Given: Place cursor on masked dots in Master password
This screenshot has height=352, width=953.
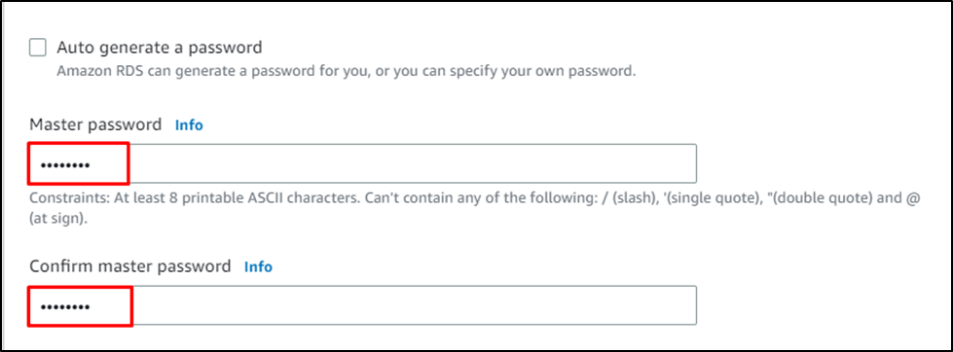Looking at the screenshot, I should point(65,165).
